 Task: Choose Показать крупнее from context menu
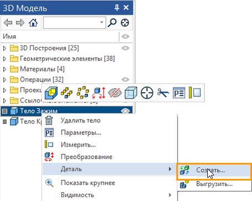point(109,183)
